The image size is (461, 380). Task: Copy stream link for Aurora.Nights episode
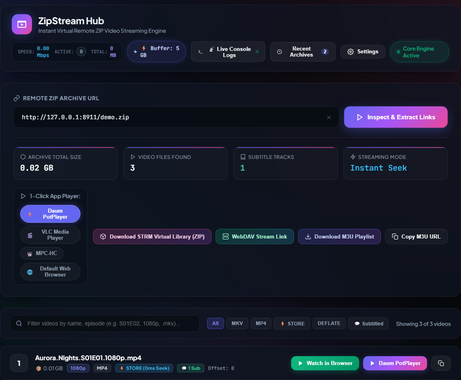[x=441, y=363]
